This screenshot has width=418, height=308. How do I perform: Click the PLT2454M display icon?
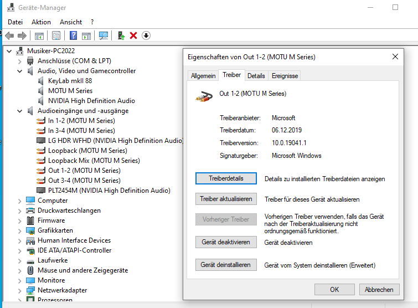pyautogui.click(x=41, y=191)
